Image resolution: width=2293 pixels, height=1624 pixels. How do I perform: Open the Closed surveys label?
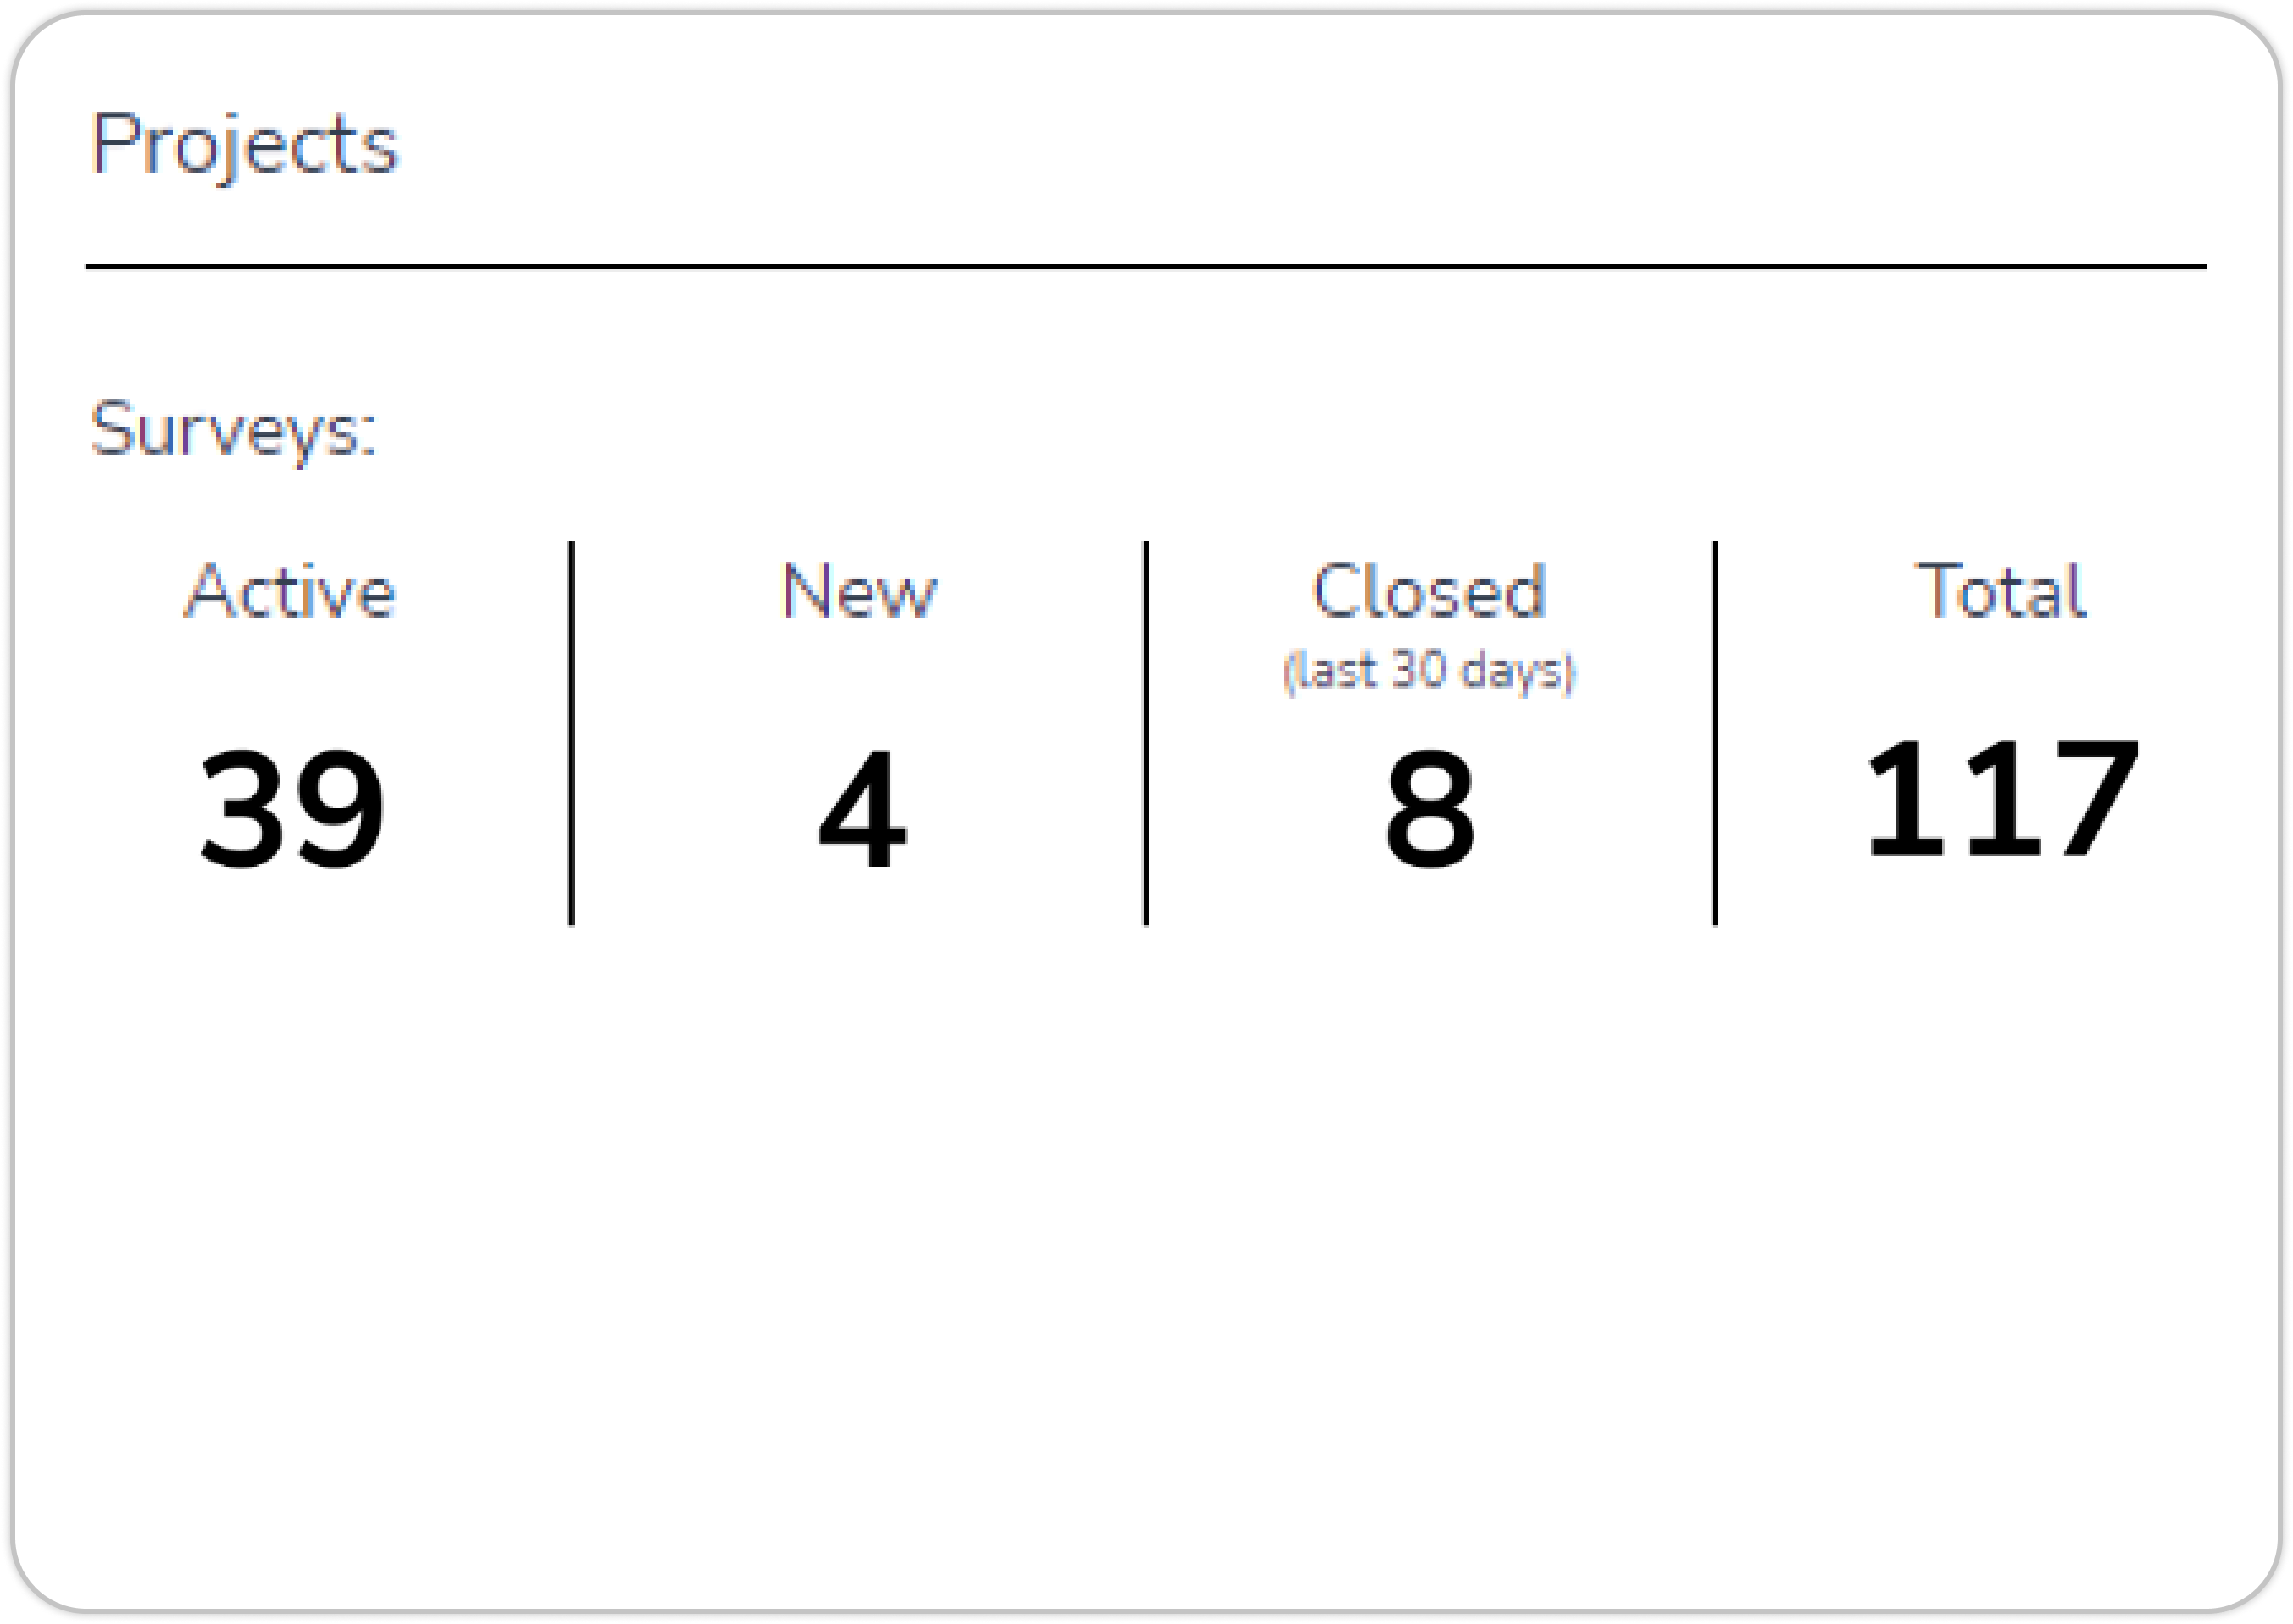(x=1429, y=591)
